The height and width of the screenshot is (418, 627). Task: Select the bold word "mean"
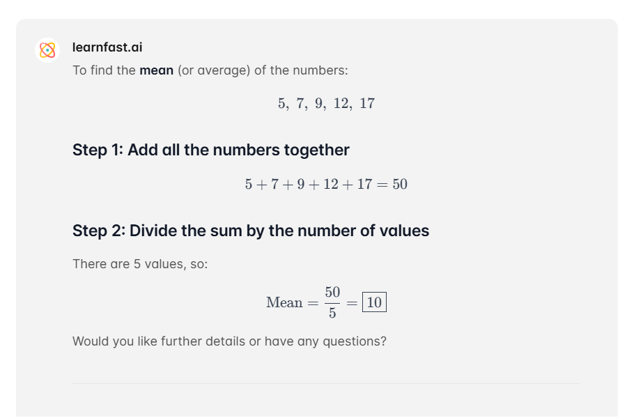pos(156,70)
